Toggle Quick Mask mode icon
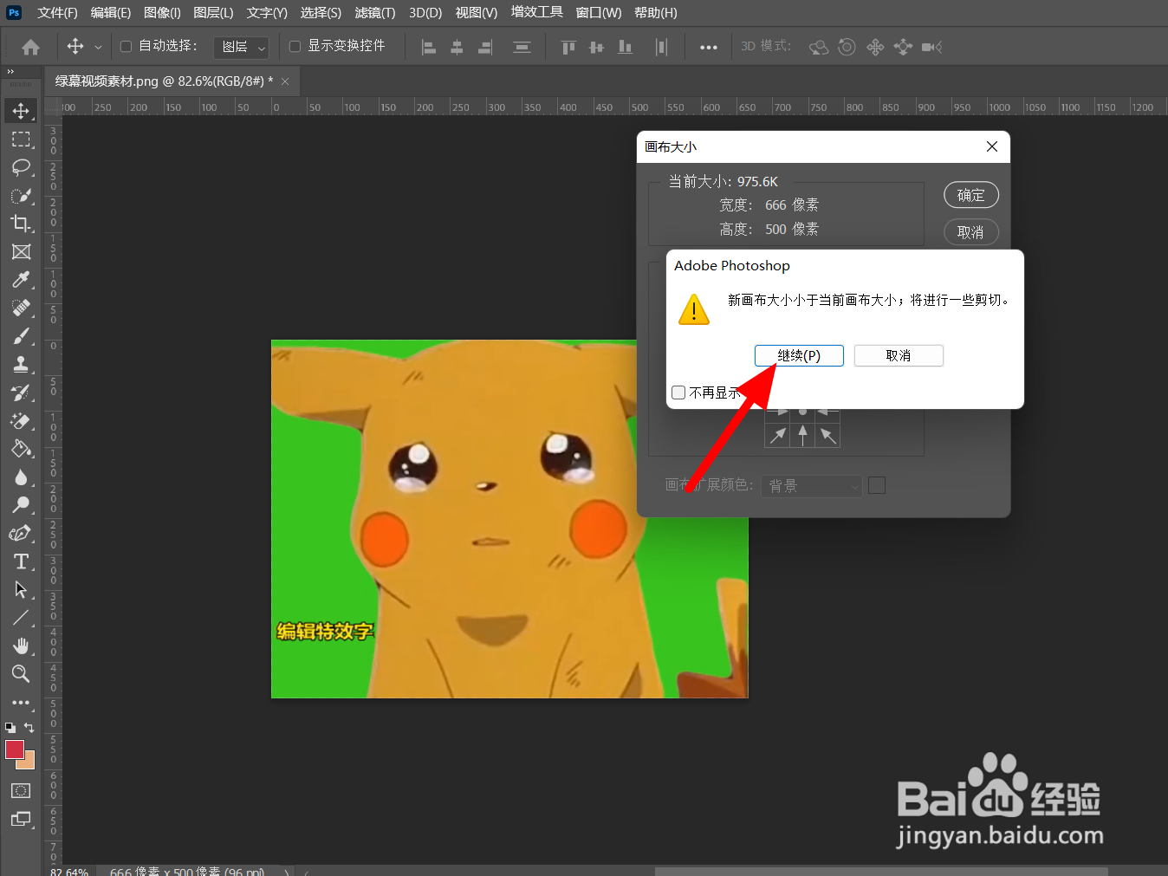 click(21, 790)
